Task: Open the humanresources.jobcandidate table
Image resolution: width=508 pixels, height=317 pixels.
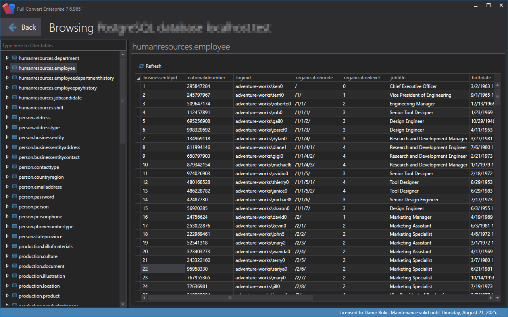Action: [50, 98]
